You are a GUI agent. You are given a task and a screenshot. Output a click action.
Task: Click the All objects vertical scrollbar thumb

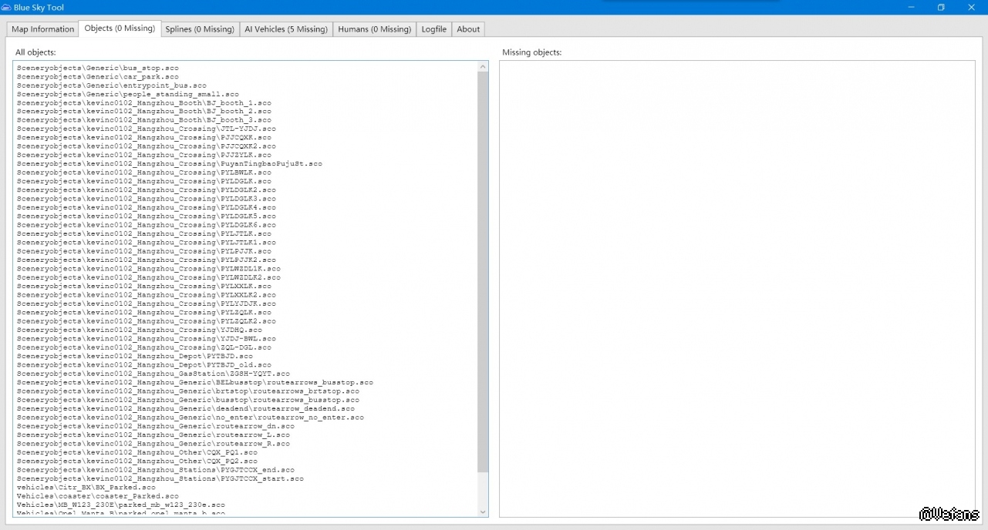coord(483,270)
